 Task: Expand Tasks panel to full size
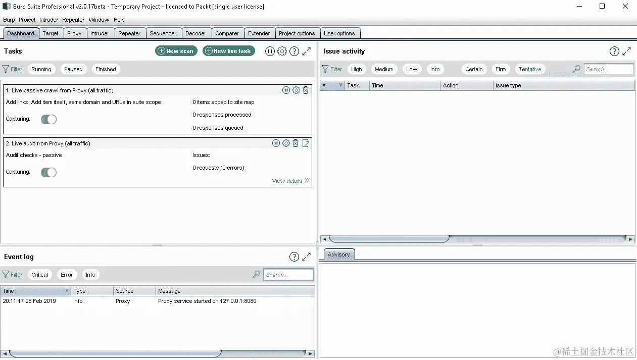(307, 51)
